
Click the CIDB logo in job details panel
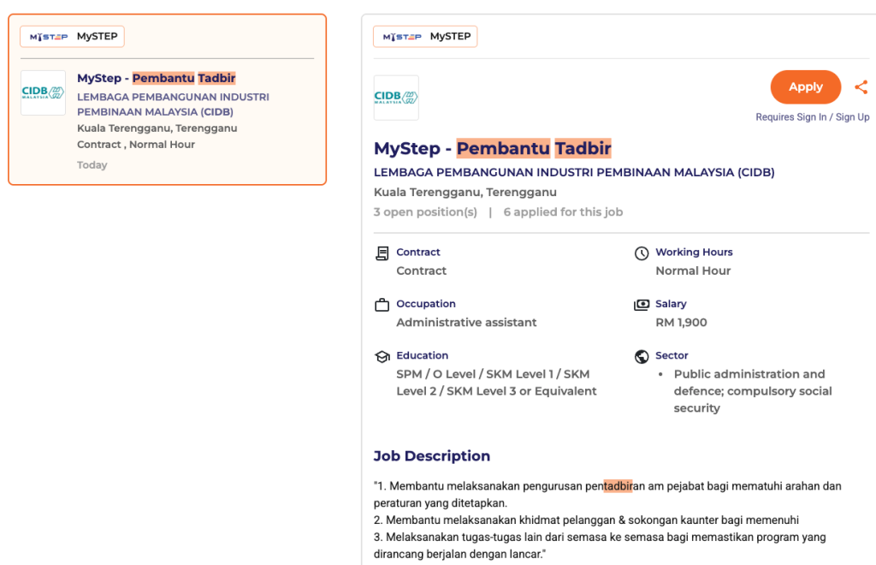pos(396,98)
